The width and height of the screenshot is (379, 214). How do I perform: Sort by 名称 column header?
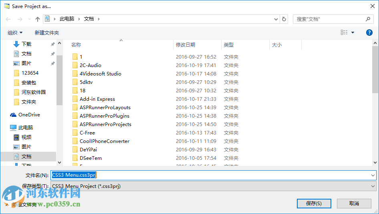[x=76, y=45]
